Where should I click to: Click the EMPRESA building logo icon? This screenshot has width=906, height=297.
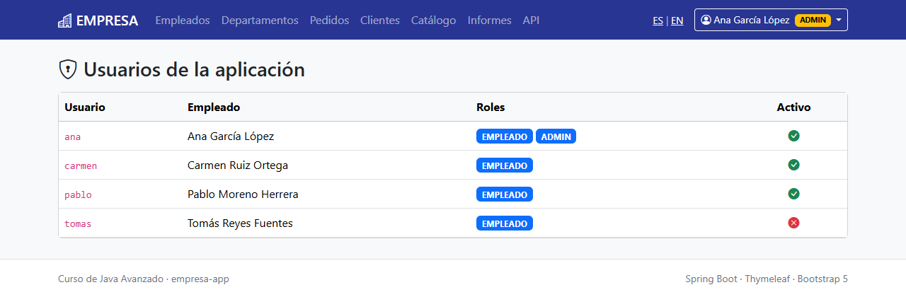click(x=65, y=21)
